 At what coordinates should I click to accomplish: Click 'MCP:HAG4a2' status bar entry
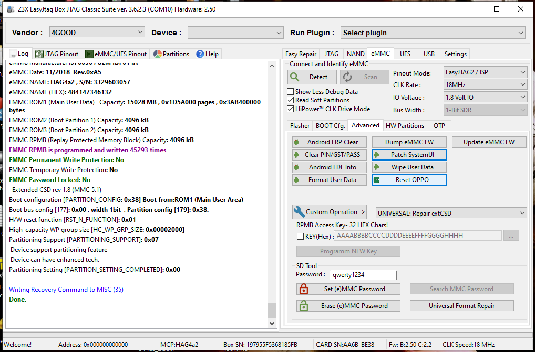click(179, 345)
